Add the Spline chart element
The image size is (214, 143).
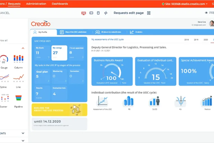click(x=4, y=81)
